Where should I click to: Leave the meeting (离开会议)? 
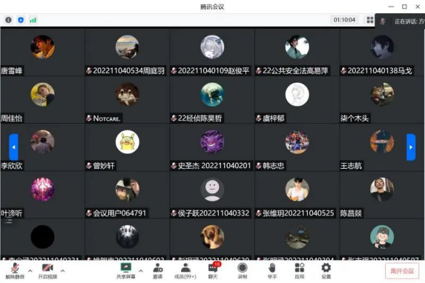(x=402, y=271)
